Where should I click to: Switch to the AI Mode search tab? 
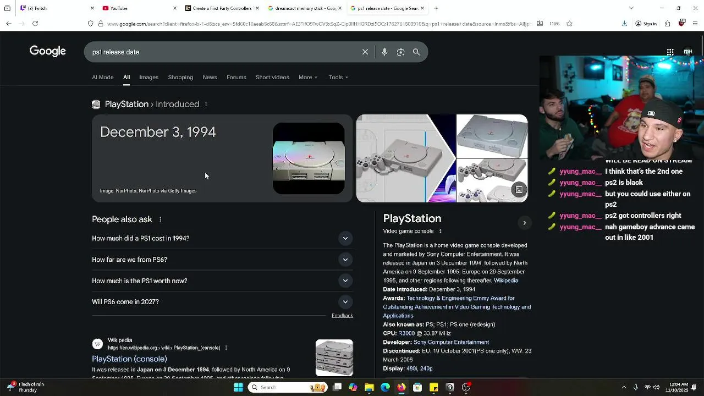coord(103,77)
